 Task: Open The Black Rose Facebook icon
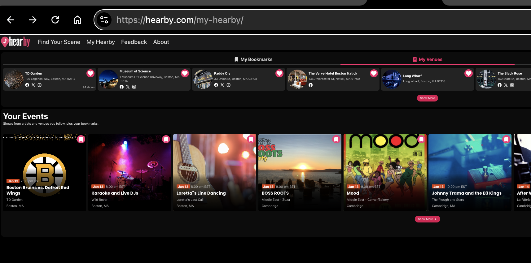500,85
